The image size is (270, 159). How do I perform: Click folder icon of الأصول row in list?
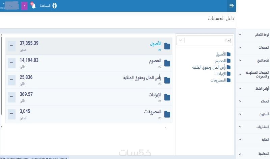pos(167,46)
